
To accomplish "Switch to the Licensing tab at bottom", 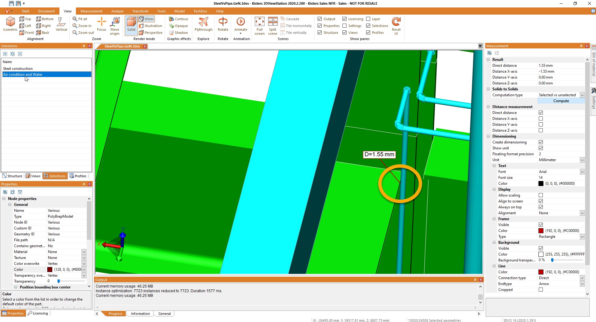I will coord(38,313).
